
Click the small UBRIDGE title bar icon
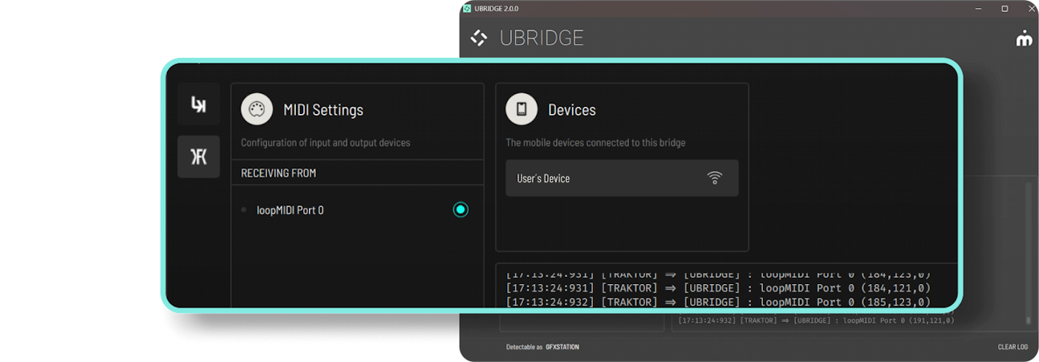467,9
